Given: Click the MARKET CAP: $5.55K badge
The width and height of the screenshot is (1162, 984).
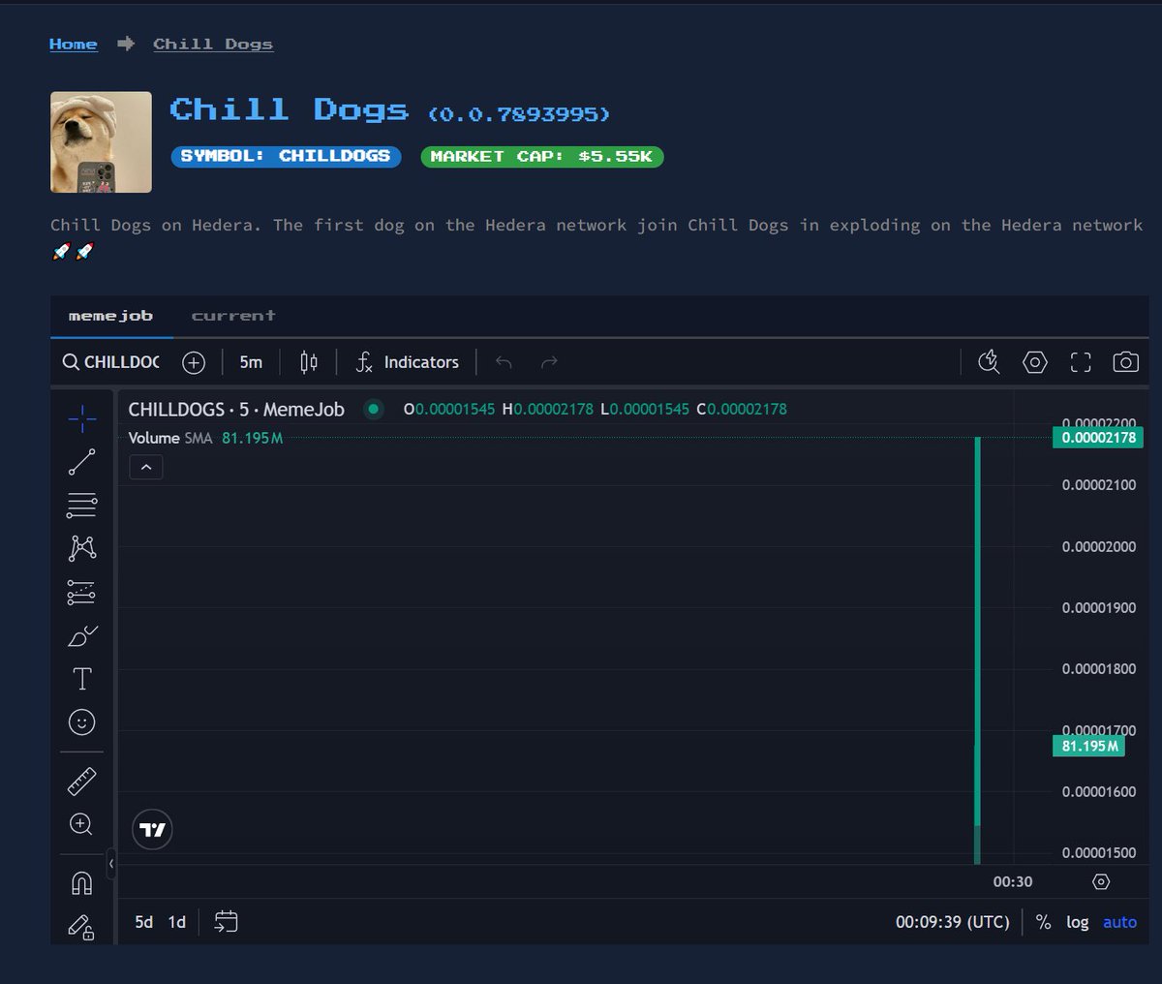Looking at the screenshot, I should point(542,156).
